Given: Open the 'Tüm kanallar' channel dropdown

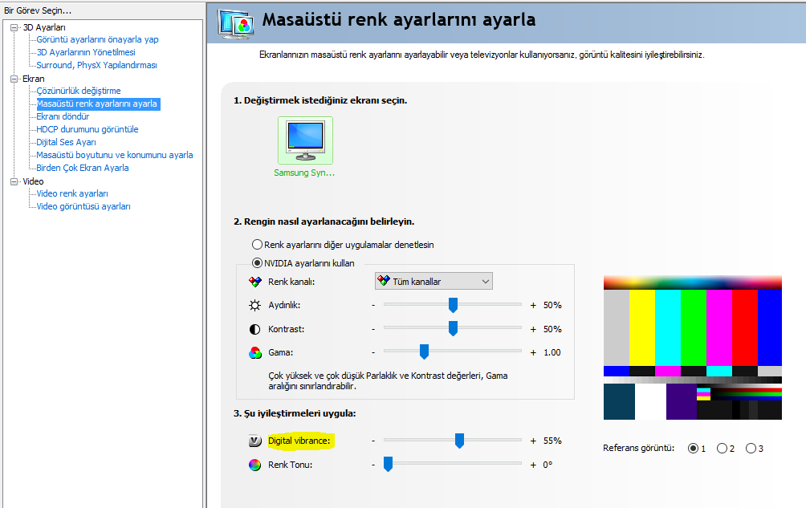Looking at the screenshot, I should tap(434, 282).
